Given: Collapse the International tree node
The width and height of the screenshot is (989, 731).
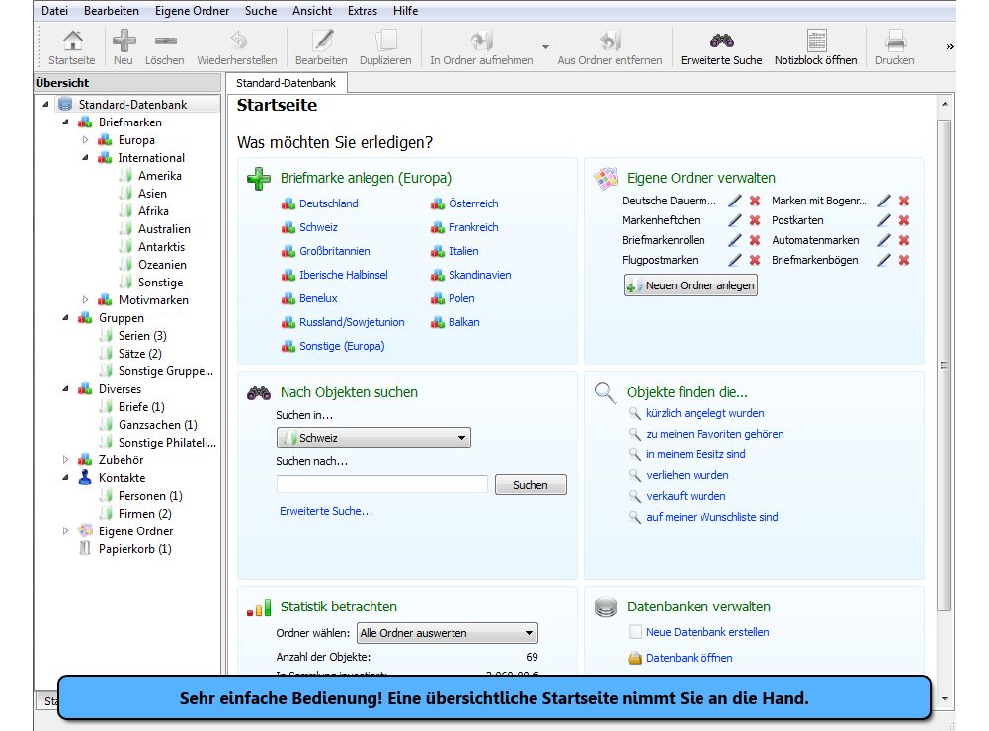Looking at the screenshot, I should (85, 158).
